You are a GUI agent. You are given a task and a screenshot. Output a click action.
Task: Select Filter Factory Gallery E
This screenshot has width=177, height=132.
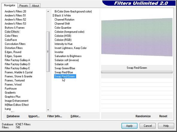point(17,68)
